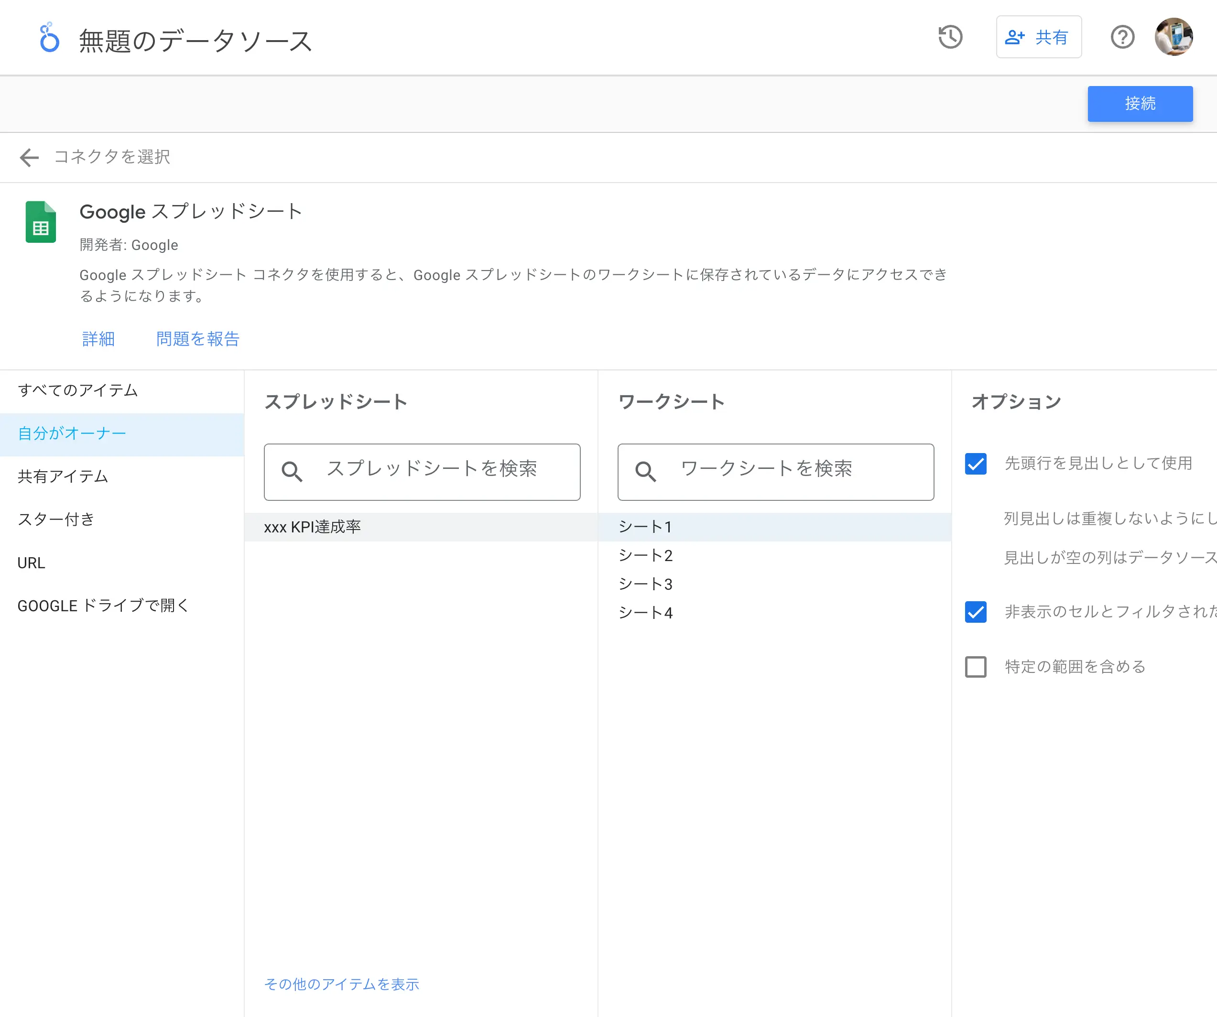The image size is (1217, 1017).
Task: Open the 問題を報告 link
Action: (197, 339)
